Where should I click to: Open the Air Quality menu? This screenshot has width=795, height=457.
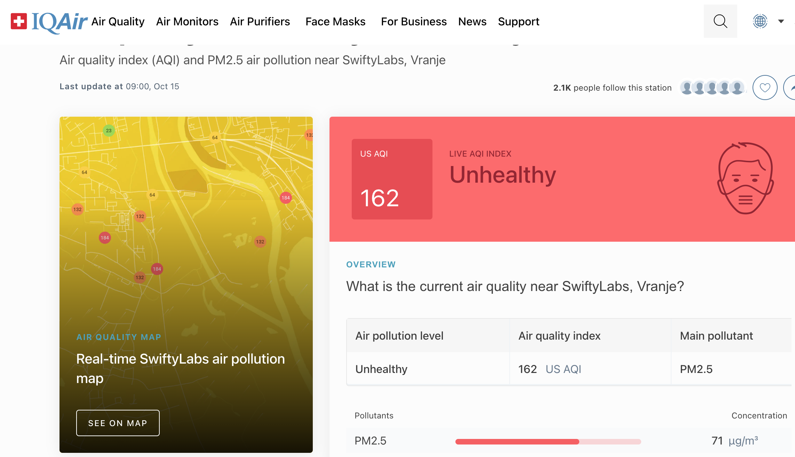tap(118, 22)
